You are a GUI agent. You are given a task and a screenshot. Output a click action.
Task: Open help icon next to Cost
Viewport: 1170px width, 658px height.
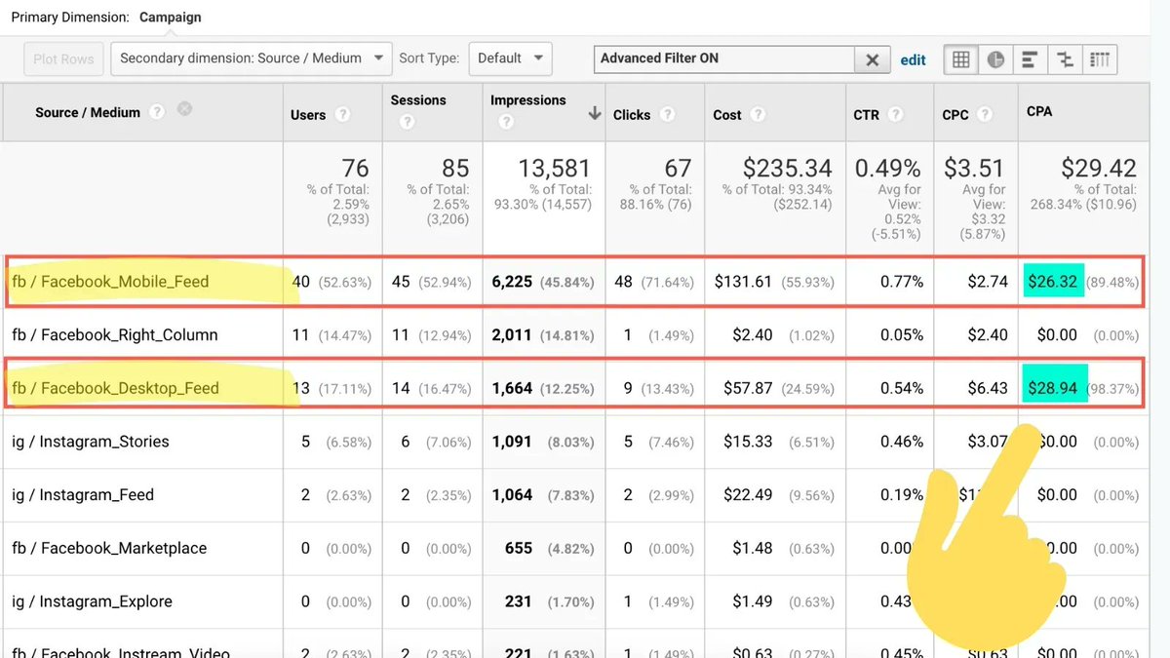click(x=758, y=114)
